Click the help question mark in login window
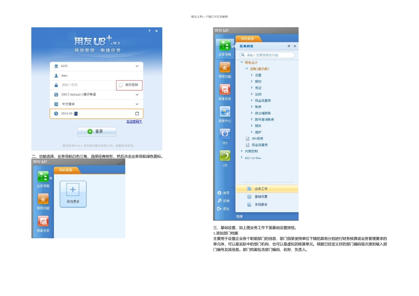This screenshot has height=296, width=419. coord(150,31)
